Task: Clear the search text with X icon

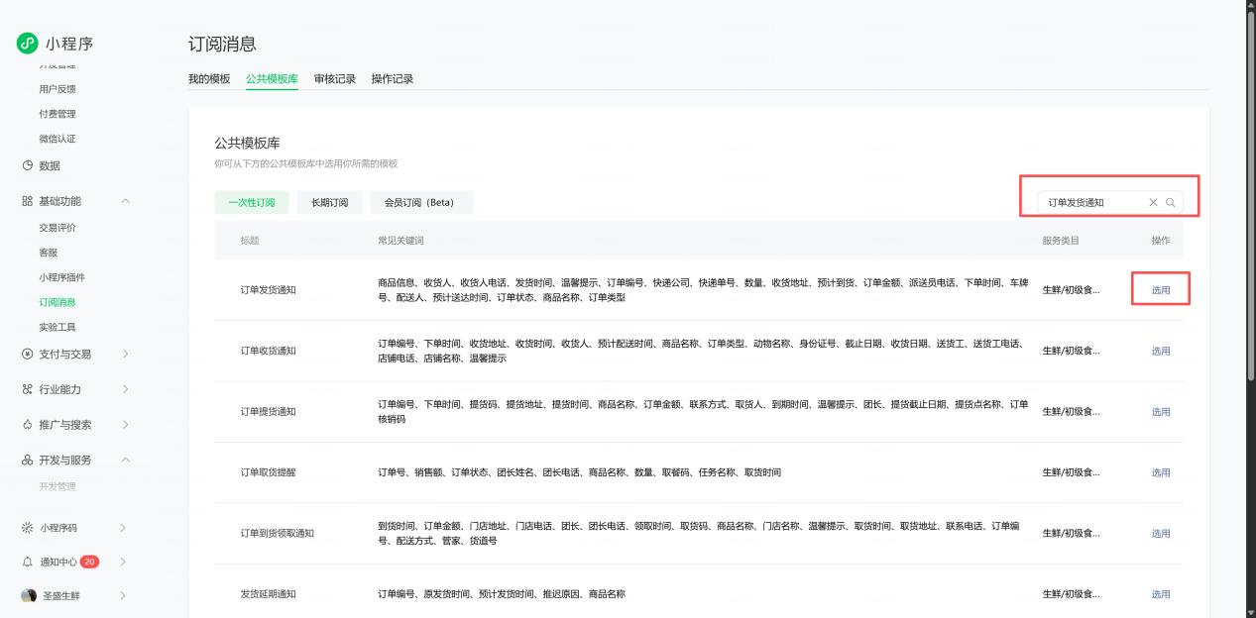Action: 1153,202
